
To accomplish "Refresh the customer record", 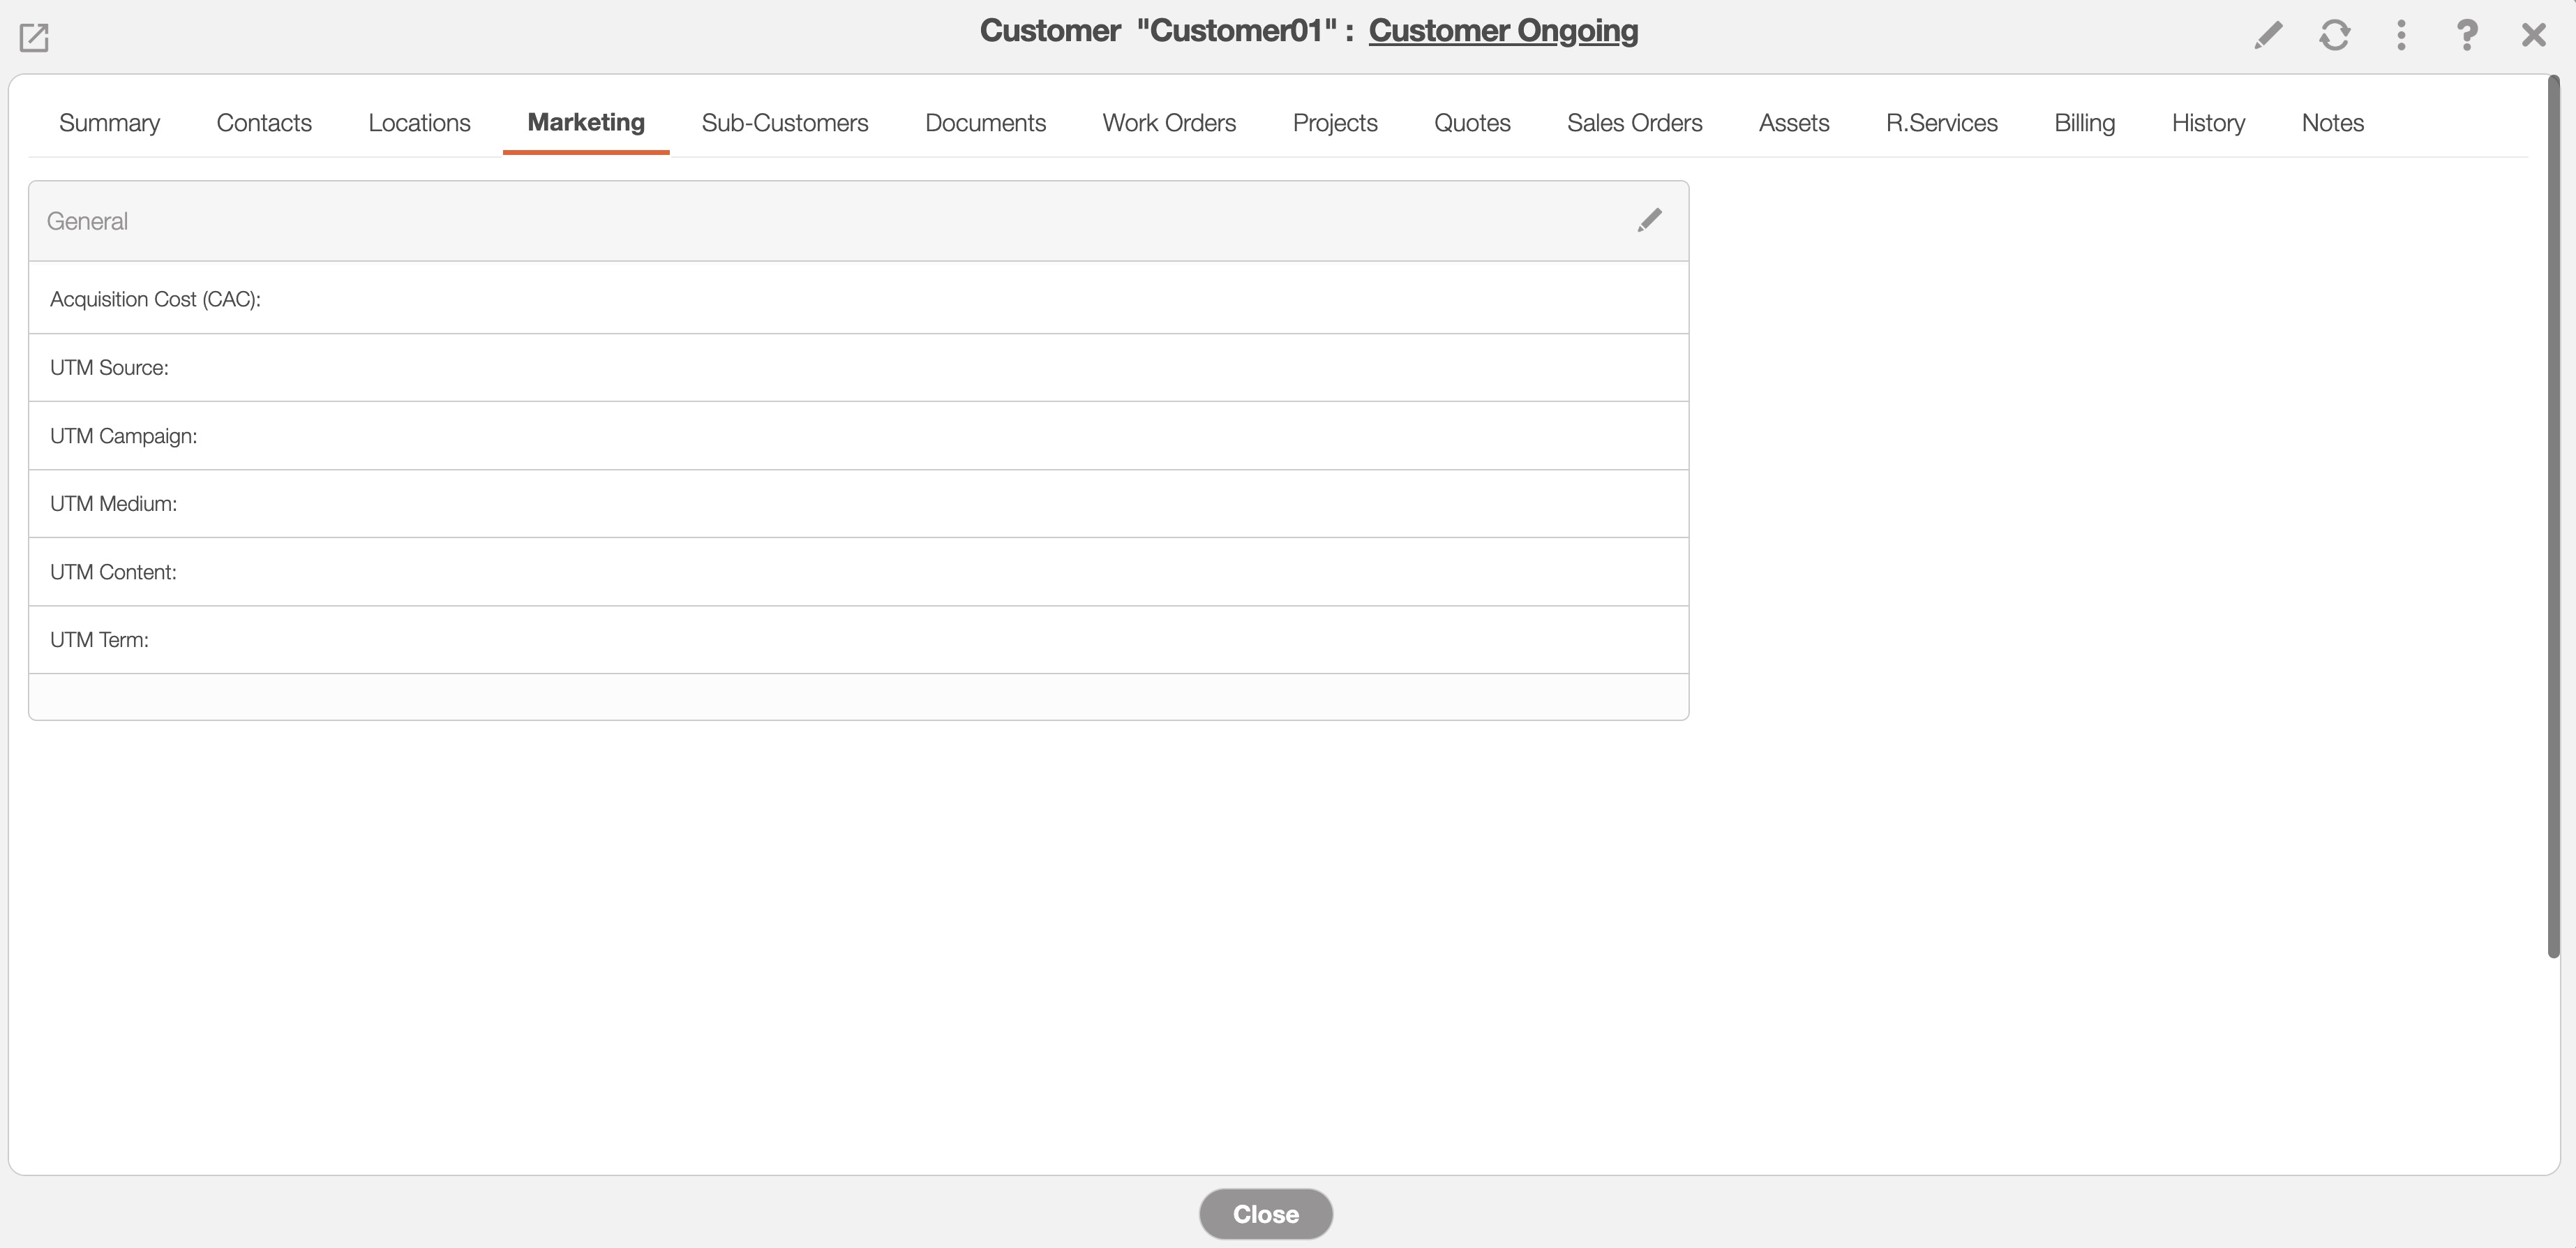I will 2334,36.
